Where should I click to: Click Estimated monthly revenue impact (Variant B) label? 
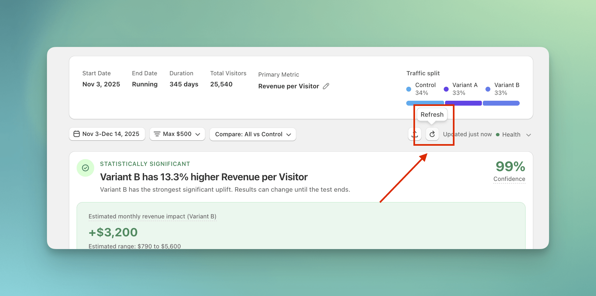(152, 216)
